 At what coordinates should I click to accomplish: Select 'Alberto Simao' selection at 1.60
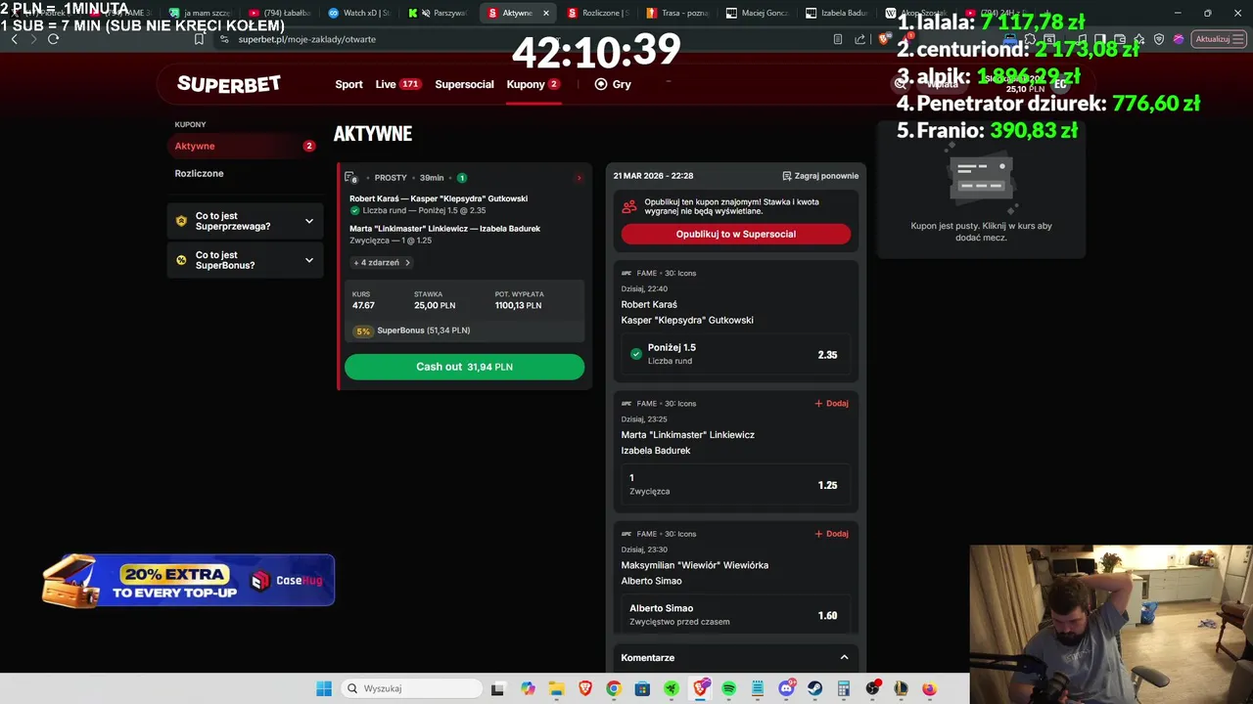point(735,615)
